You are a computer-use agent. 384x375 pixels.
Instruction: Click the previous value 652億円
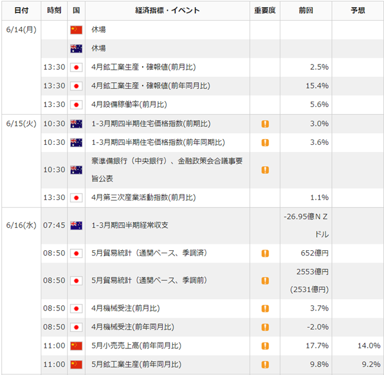[315, 253]
